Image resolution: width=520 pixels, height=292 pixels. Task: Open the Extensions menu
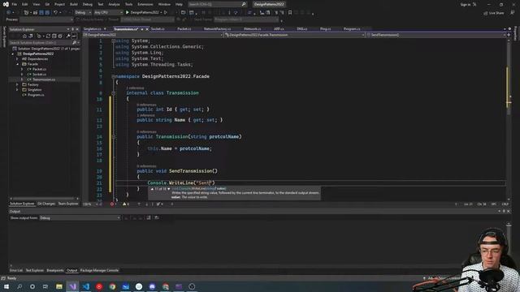(x=145, y=4)
